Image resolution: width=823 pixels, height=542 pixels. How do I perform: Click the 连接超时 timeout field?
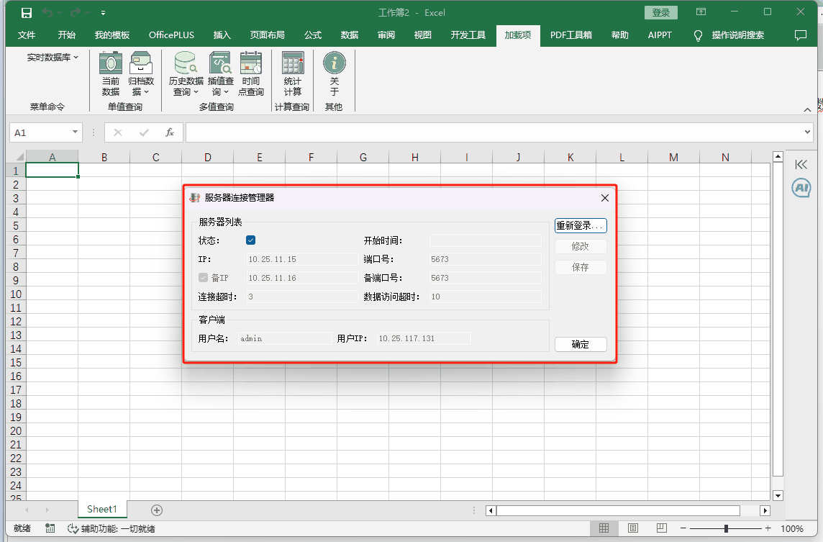pos(302,297)
